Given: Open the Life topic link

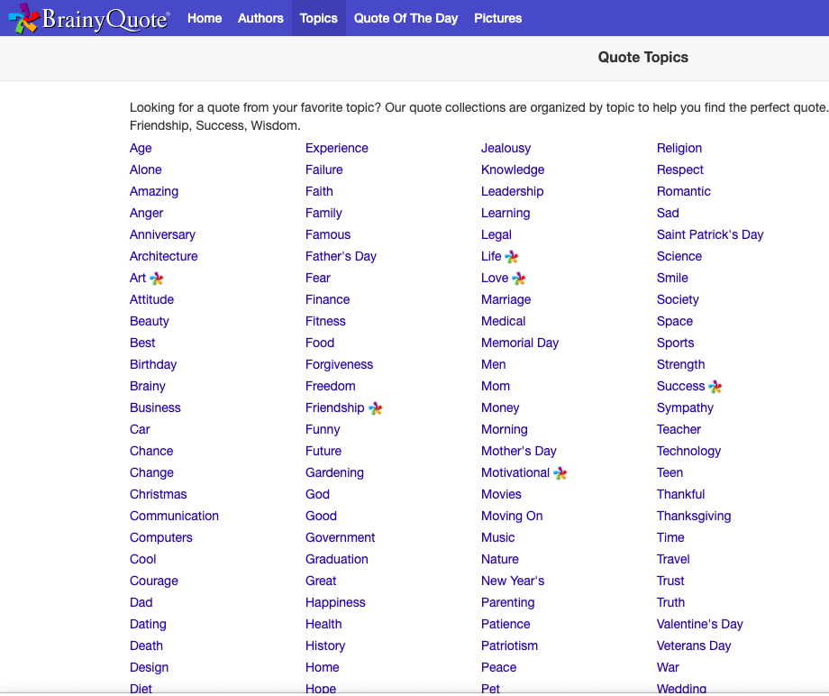Looking at the screenshot, I should point(491,257).
